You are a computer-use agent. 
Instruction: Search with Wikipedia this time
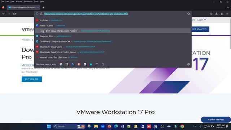[x=85, y=64]
